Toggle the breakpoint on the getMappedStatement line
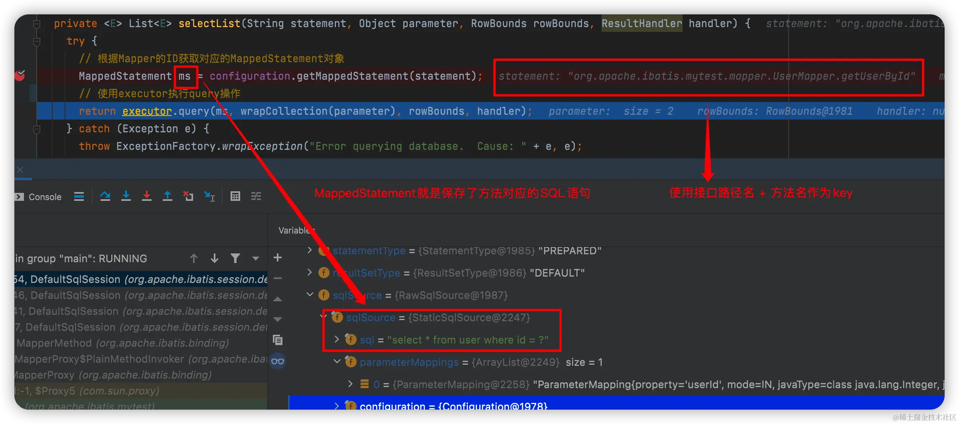Viewport: 959px width, 424px height. pos(20,75)
